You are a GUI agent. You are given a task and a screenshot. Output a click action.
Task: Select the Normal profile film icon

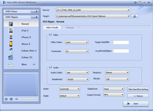pos(11,24)
